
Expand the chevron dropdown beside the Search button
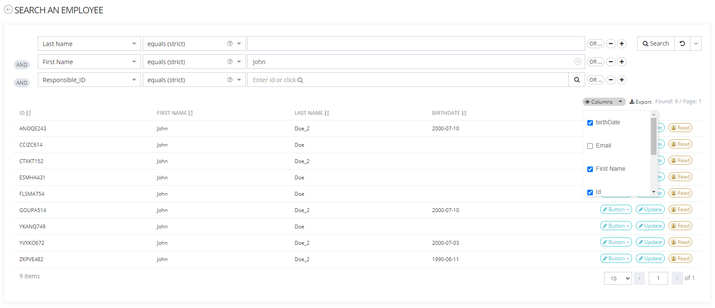[x=696, y=43]
